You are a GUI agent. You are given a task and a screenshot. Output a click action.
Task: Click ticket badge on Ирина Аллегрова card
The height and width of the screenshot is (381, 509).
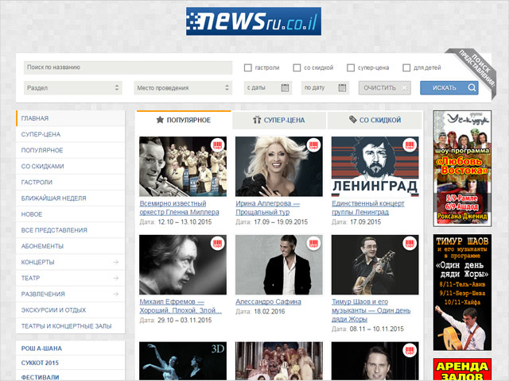pyautogui.click(x=313, y=145)
